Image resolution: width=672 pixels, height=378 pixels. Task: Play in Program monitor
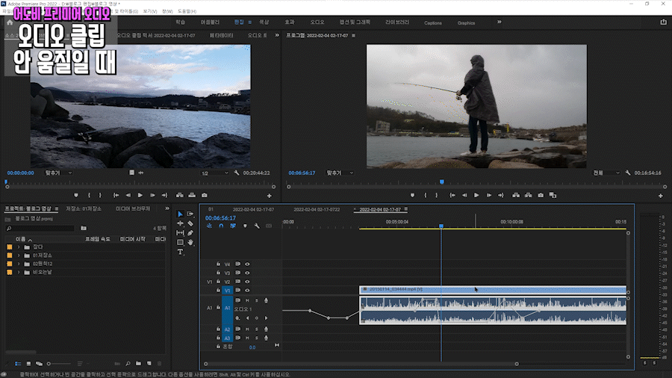(x=476, y=196)
